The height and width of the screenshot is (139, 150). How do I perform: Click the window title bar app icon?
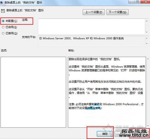point(2,2)
